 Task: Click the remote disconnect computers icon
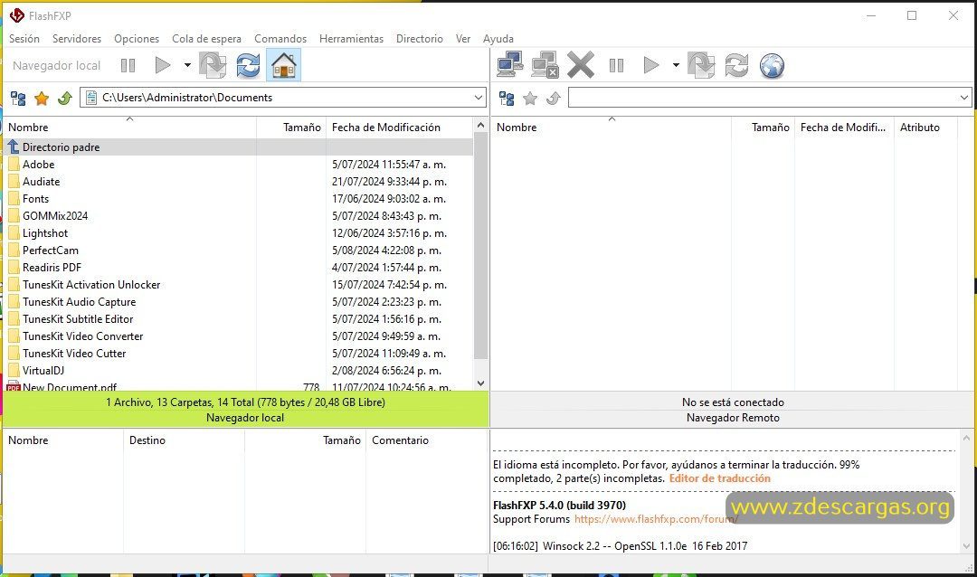pos(545,65)
